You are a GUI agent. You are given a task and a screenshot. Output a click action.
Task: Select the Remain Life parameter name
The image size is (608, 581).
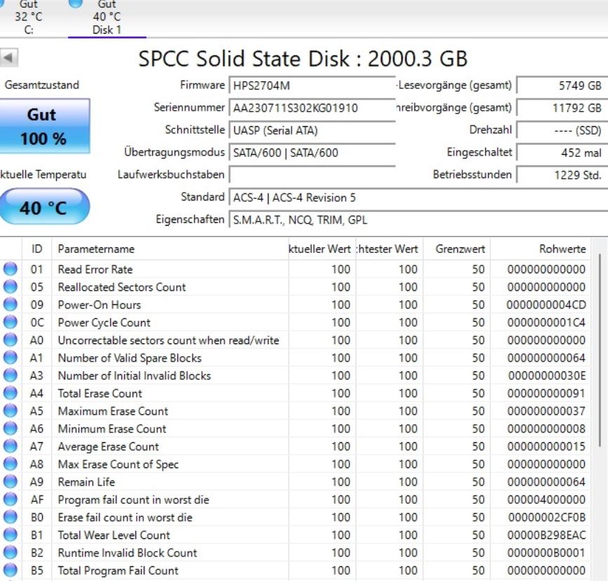coord(86,482)
